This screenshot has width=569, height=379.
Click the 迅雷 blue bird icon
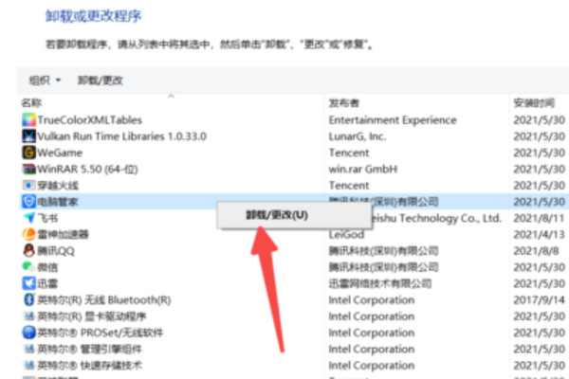(29, 283)
